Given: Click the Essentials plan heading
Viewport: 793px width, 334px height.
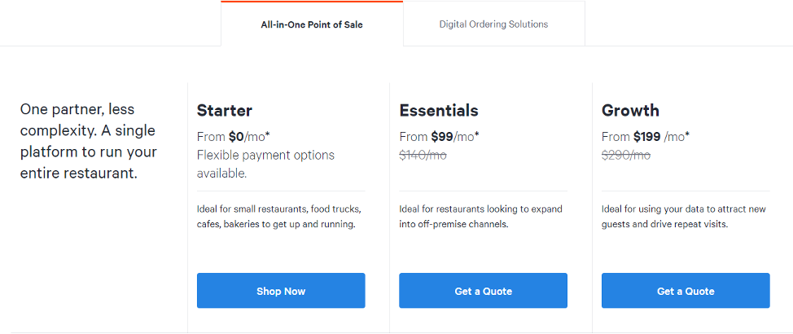Looking at the screenshot, I should tap(439, 111).
